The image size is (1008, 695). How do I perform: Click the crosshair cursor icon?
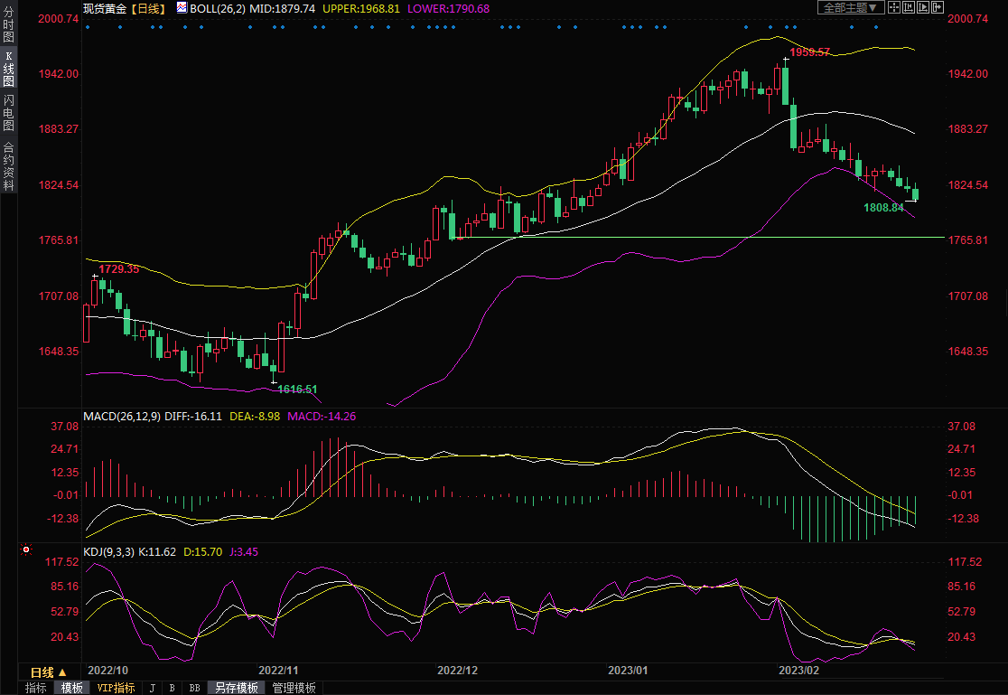point(894,7)
